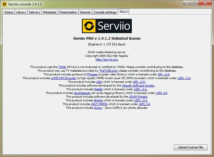
Task: Open GPL v2.0 link on FFmpeg line
Action: point(163,75)
